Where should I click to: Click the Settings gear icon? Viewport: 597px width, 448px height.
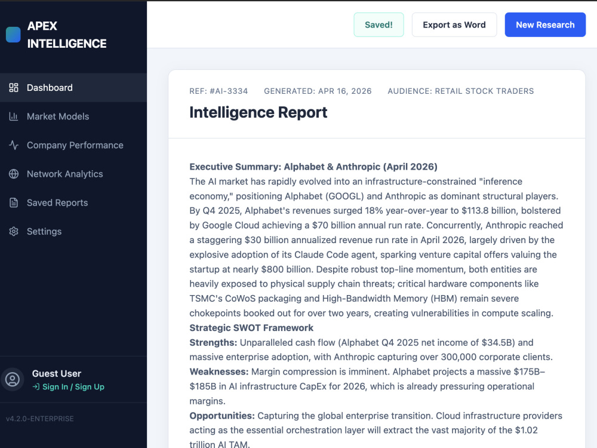14,232
